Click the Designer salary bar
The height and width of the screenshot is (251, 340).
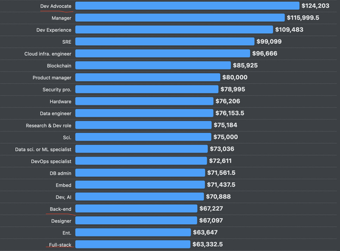coord(136,221)
